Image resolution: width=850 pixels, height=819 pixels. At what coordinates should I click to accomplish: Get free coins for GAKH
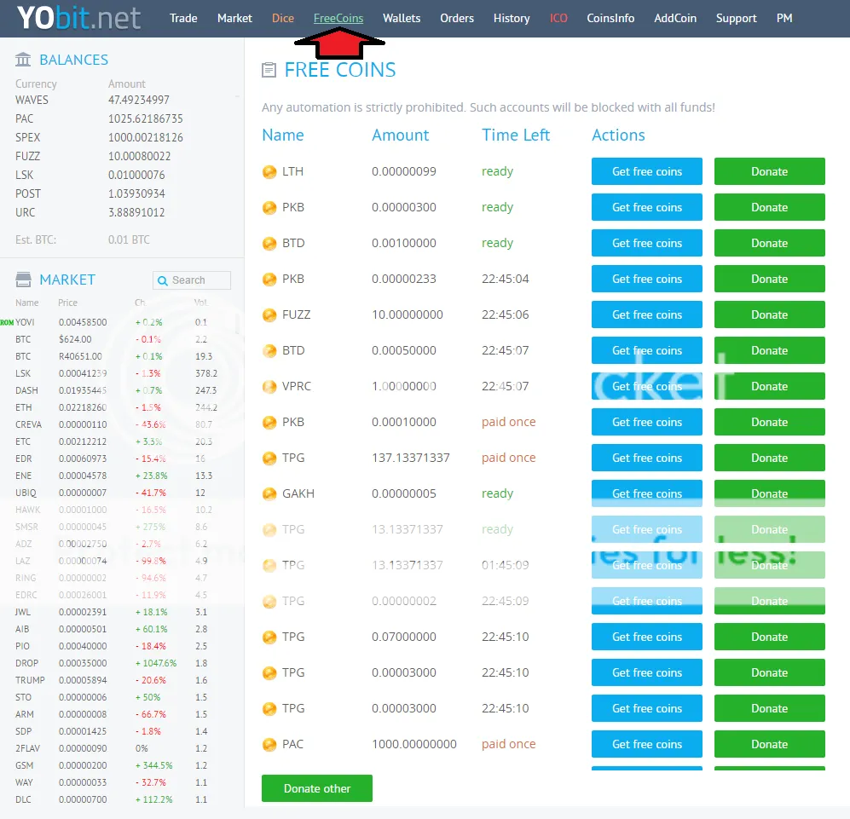(647, 493)
